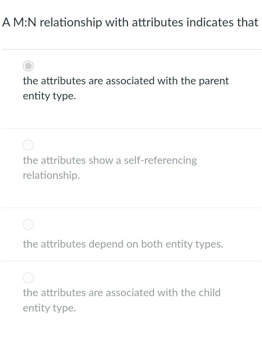This screenshot has height=339, width=262.
Task: Click 'entity type.' line beneath the parent option
Action: (x=49, y=96)
